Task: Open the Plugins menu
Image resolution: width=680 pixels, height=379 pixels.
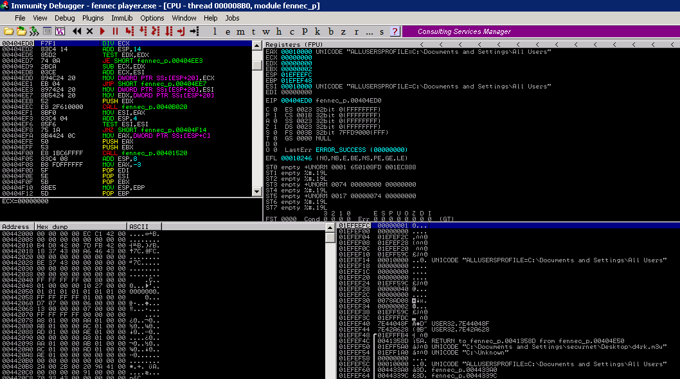Action: click(x=93, y=18)
